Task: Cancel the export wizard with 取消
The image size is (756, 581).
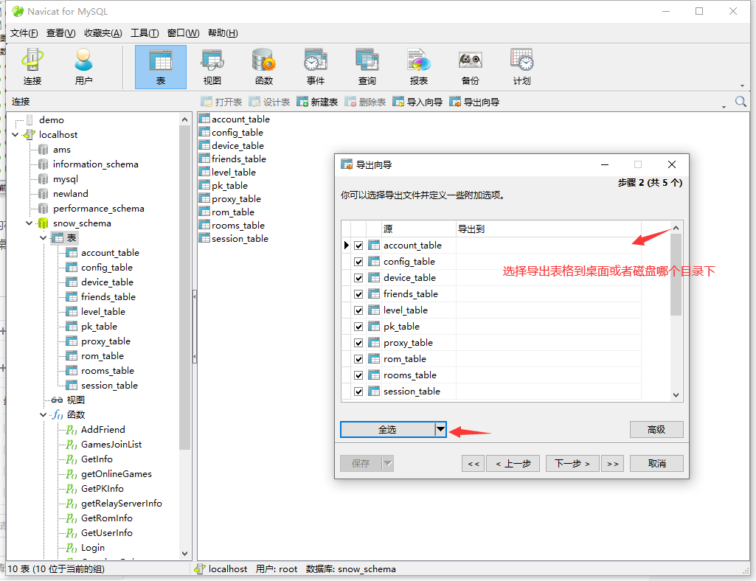Action: 656,463
